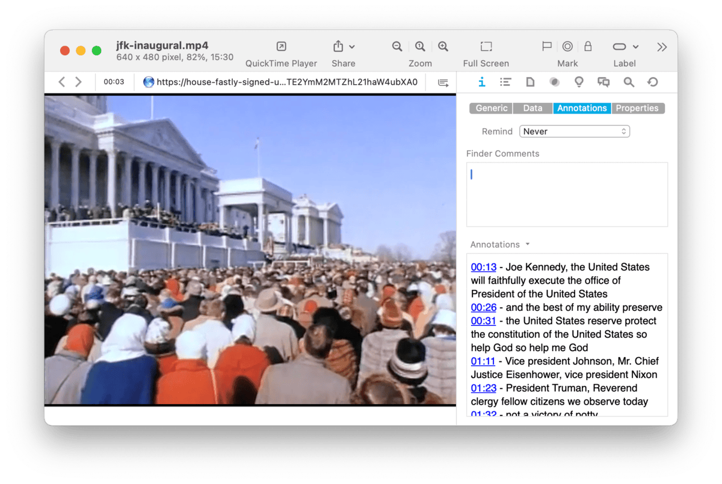This screenshot has width=722, height=484.
Task: Toggle the unread circle mark
Action: (x=567, y=47)
